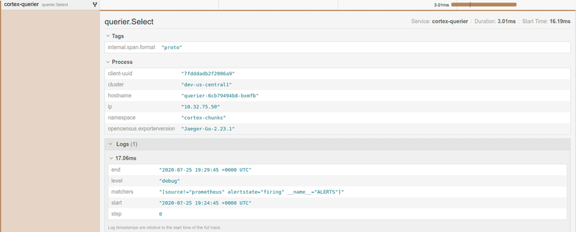Click the end key label
The image size is (576, 232).
115,169
